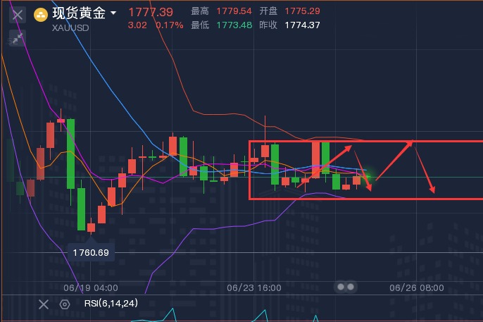
Task: Click the 开盘 open price value
Action: 302,12
